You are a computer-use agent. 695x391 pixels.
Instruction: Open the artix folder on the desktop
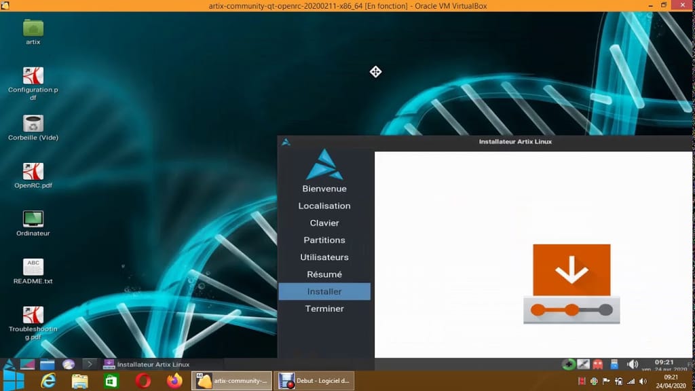click(x=33, y=32)
